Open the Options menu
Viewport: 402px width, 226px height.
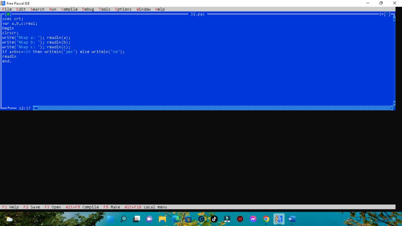[x=123, y=9]
